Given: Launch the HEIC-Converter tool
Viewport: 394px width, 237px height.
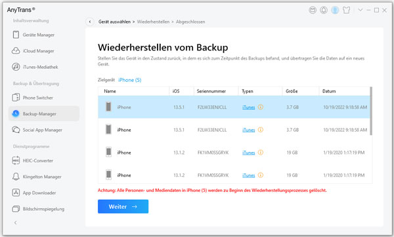Looking at the screenshot, I should coord(33,160).
